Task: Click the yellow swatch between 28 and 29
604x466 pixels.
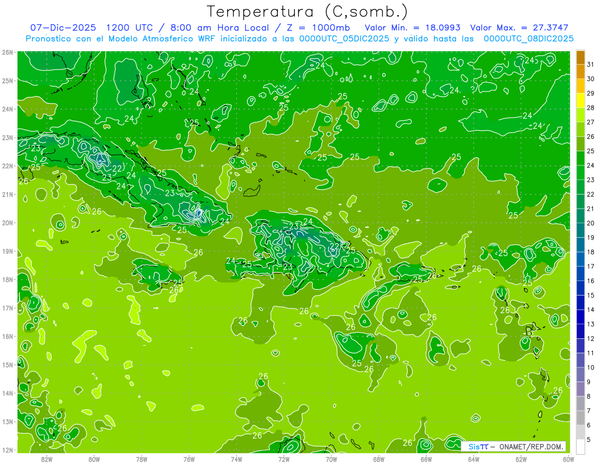Action: [x=580, y=101]
